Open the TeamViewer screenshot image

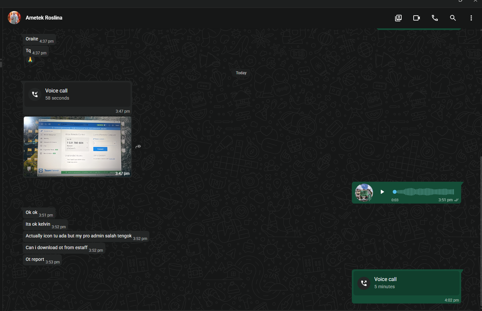[x=77, y=147]
